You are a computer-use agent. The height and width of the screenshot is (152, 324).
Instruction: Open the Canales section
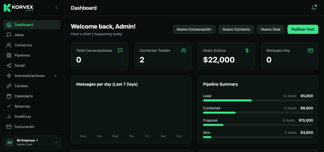[x=32, y=86]
